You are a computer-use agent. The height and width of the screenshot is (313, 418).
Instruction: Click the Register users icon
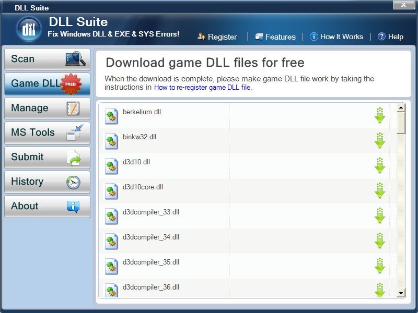point(201,37)
